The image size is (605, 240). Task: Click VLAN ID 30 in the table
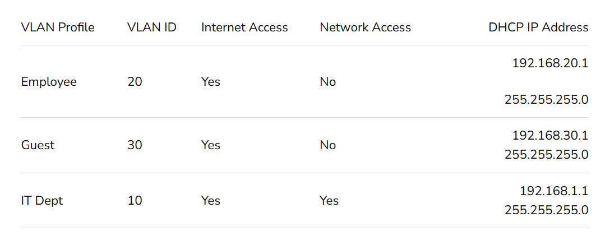pos(135,145)
